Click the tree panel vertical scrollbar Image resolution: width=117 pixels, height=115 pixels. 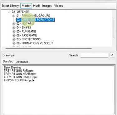tap(114, 28)
